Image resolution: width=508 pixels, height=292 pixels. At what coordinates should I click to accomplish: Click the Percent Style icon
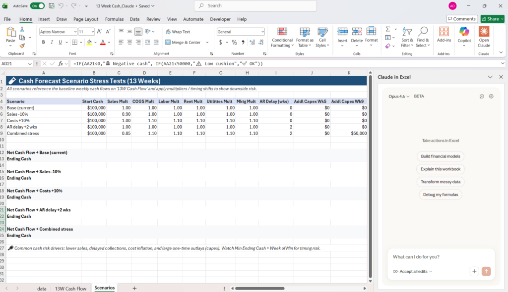click(x=234, y=43)
